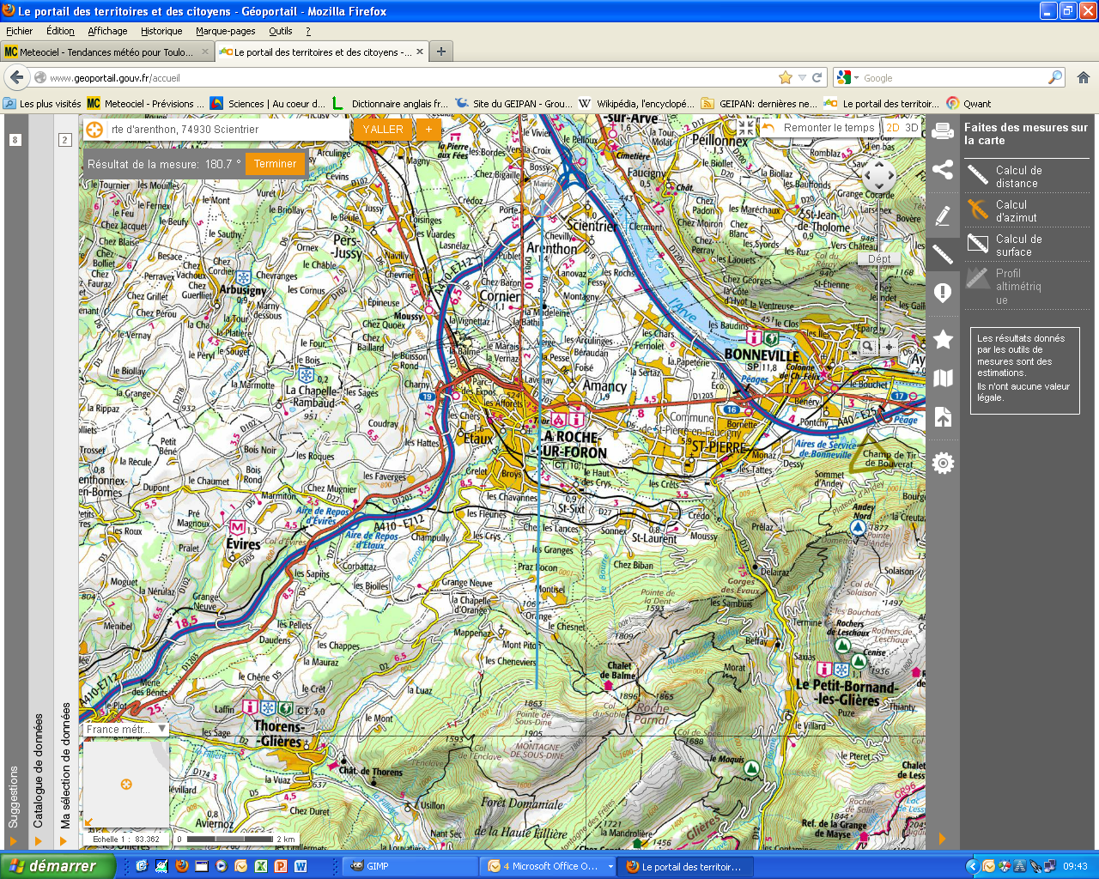Open the Marque-pages menu

coord(225,31)
